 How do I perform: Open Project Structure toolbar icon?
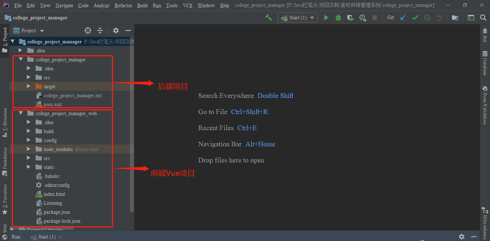(455, 18)
